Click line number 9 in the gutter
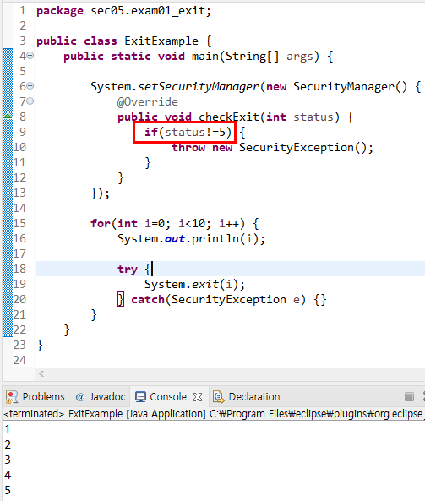The image size is (425, 501). (x=22, y=132)
